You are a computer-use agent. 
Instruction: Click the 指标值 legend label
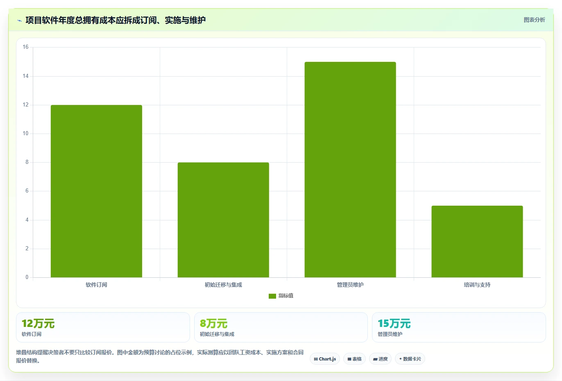[x=286, y=296]
